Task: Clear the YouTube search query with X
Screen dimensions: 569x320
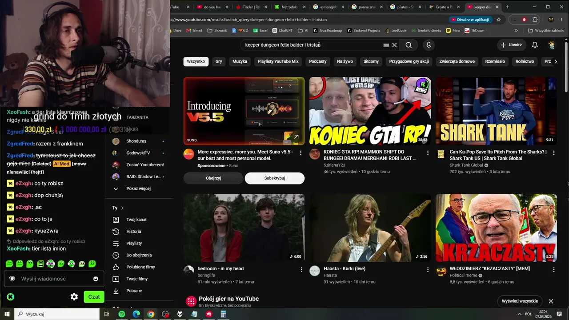Action: 394,45
